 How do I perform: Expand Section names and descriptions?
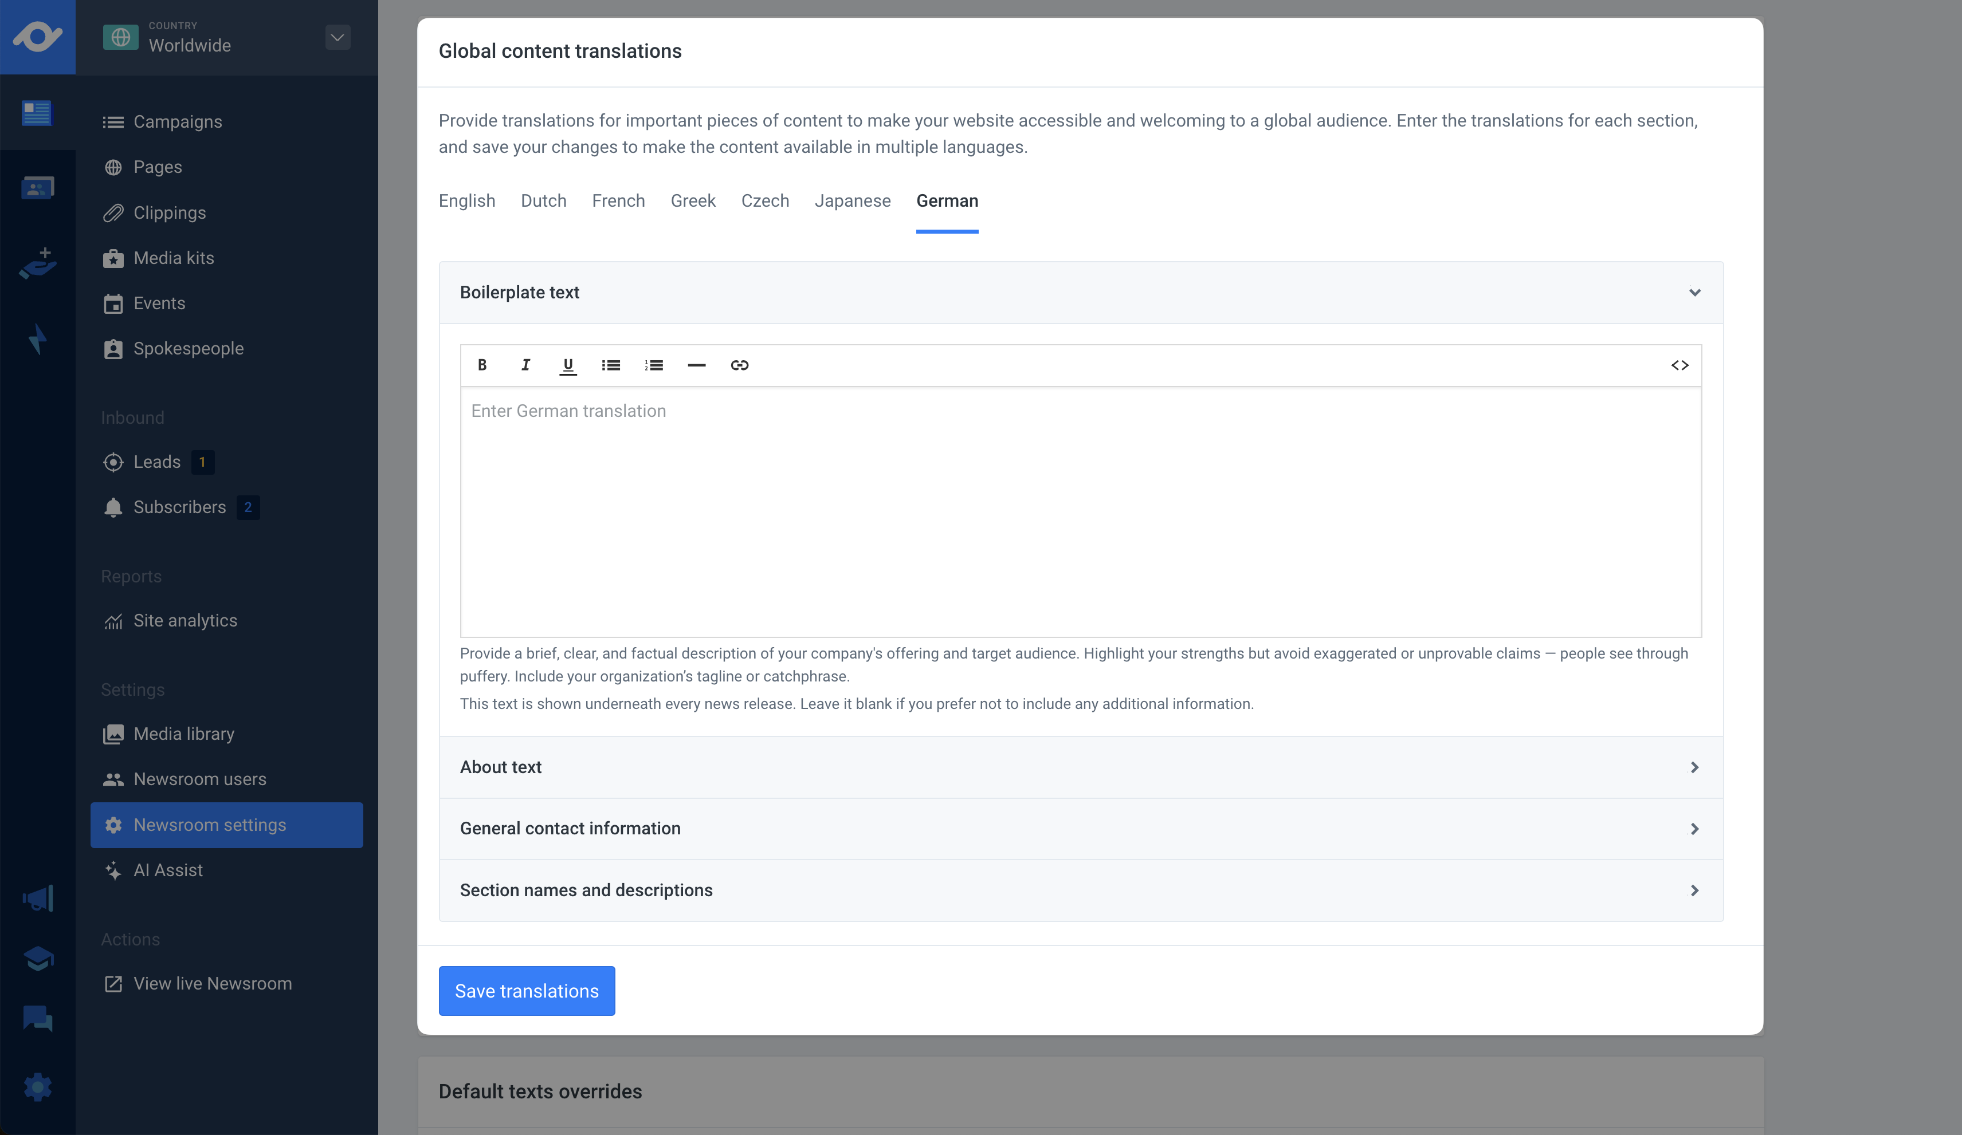pos(1694,890)
